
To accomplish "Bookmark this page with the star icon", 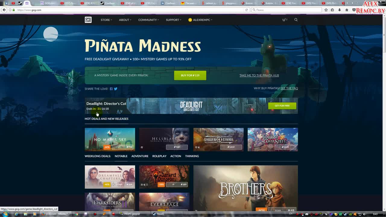I will point(326,10).
